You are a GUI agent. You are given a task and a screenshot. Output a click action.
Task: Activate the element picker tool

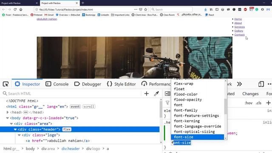tap(6, 84)
